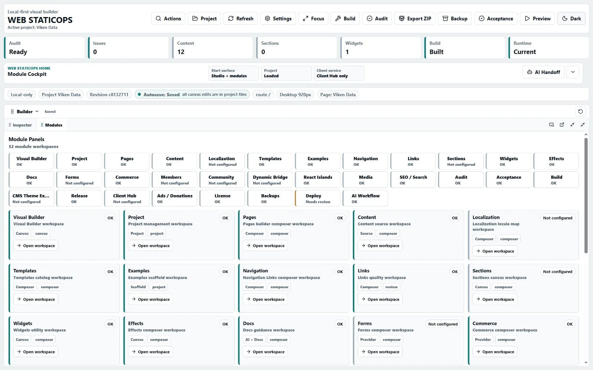The height and width of the screenshot is (370, 593).
Task: Open workspace in Docs card
Action: tap(265, 352)
